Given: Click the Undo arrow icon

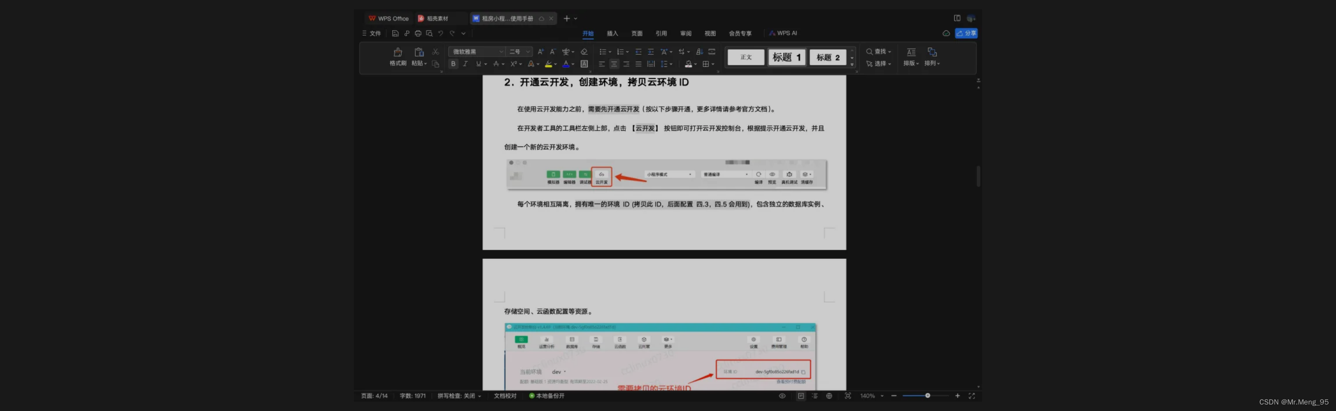Looking at the screenshot, I should coord(441,33).
